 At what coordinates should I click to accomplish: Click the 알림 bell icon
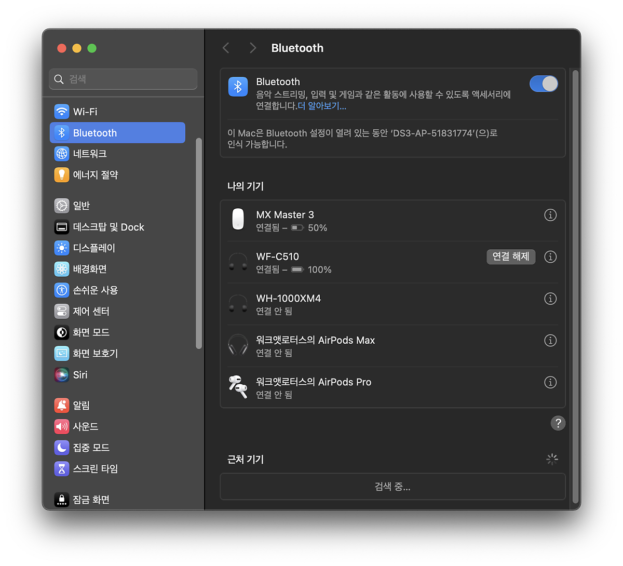[62, 405]
